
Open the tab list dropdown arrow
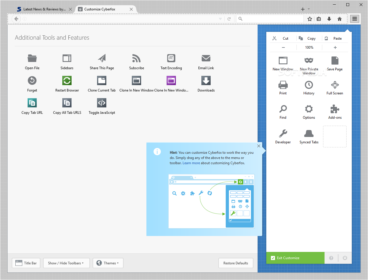309,9
